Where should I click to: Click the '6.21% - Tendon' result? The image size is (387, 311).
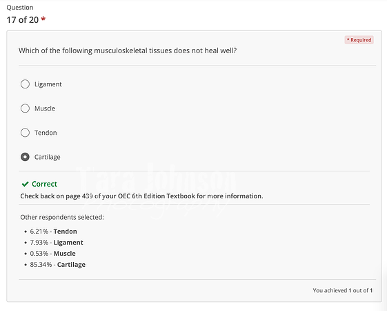pos(53,232)
